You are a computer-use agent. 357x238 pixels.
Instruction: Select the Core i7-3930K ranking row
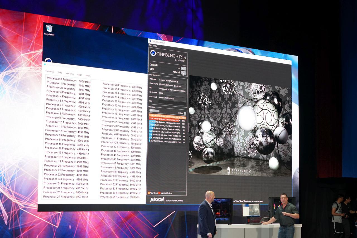point(168,126)
